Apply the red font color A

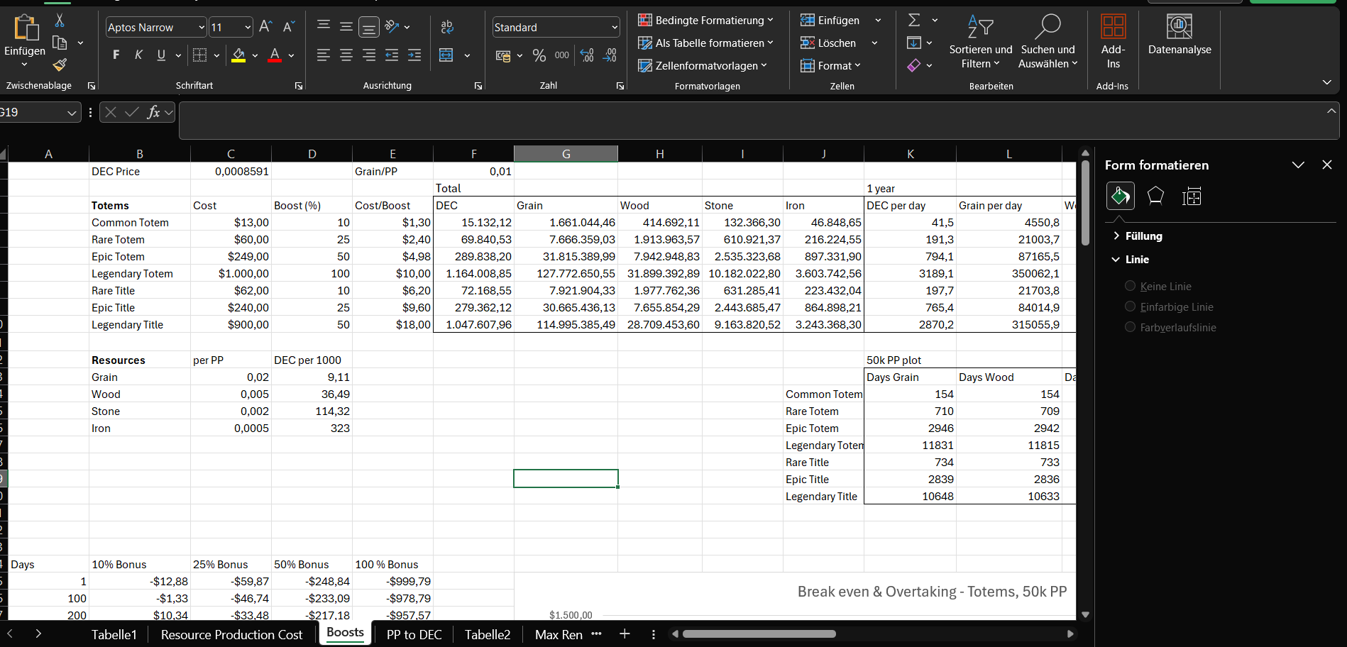pos(275,55)
